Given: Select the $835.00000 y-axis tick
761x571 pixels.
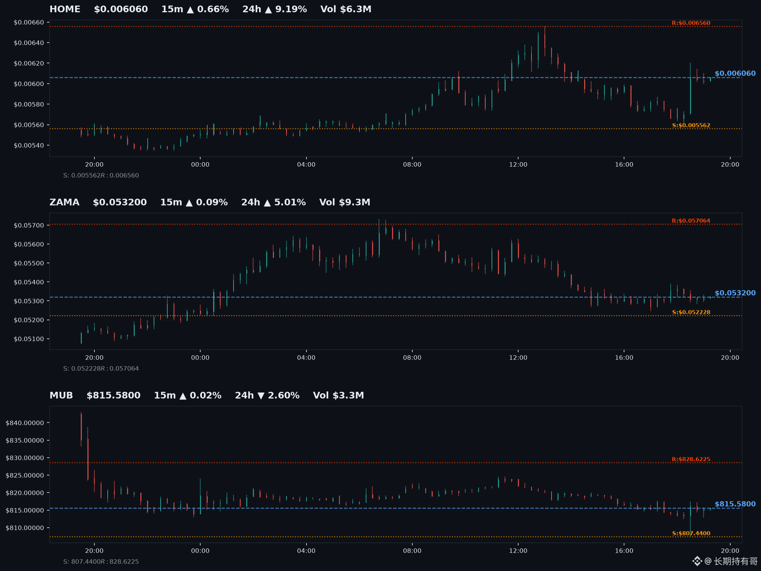Looking at the screenshot, I should click(25, 441).
